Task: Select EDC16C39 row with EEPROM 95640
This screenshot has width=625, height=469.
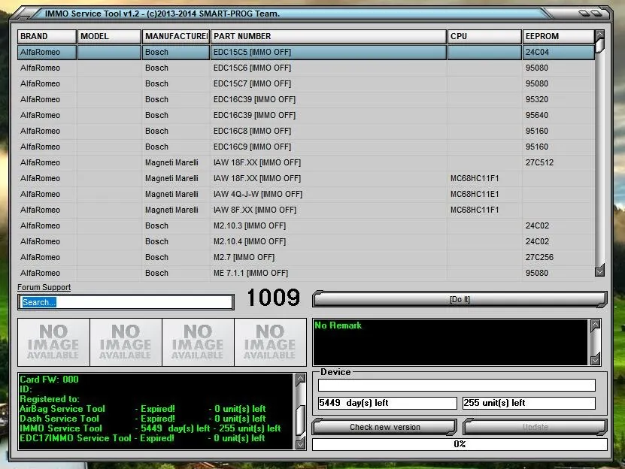Action: (305, 115)
